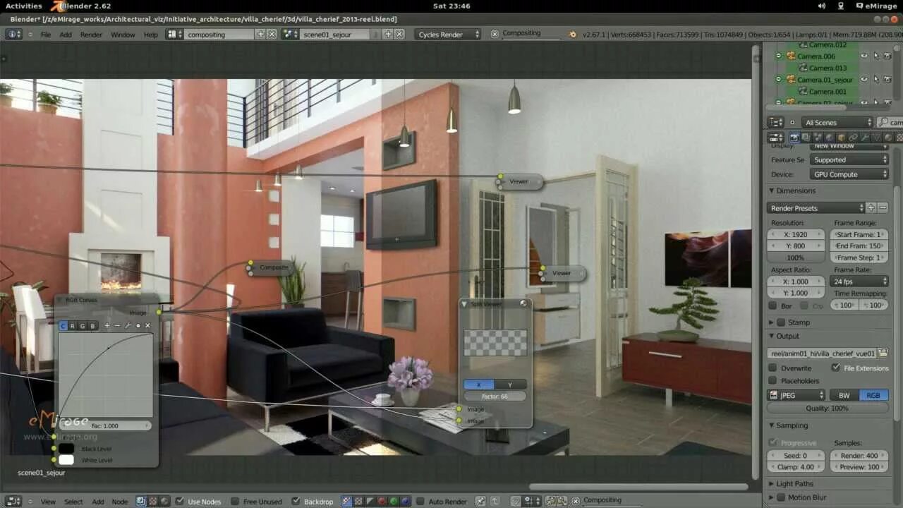Enable Placeholders checkbox

pos(772,380)
